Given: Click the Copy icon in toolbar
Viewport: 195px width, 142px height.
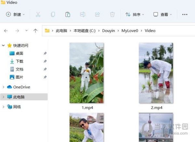Looking at the screenshot, I should 53,14.
